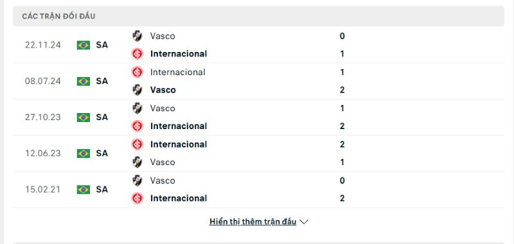Click Vasco crest in 27.10.23 match
Image resolution: width=514 pixels, height=244 pixels.
click(137, 108)
